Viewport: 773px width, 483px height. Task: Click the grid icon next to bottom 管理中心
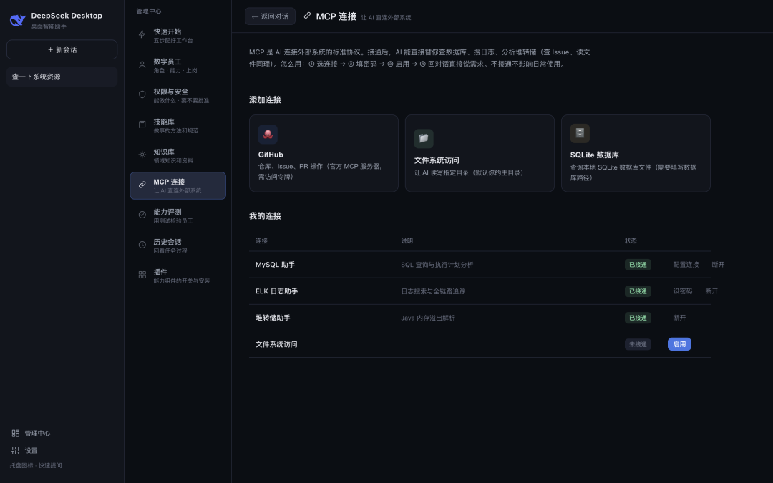[x=15, y=433]
